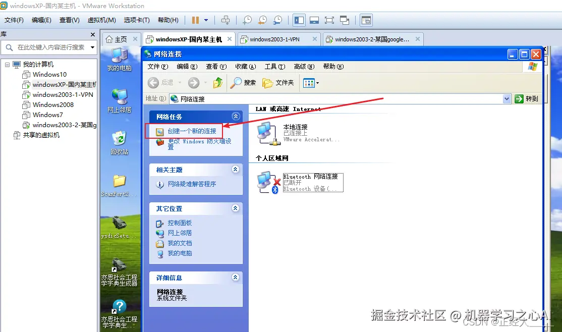This screenshot has height=332, width=562.
Task: Switch to the windows2003-2-某国google tab
Action: [x=372, y=39]
